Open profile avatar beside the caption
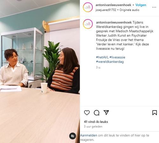The width and height of the screenshot is (159, 143). [88, 24]
